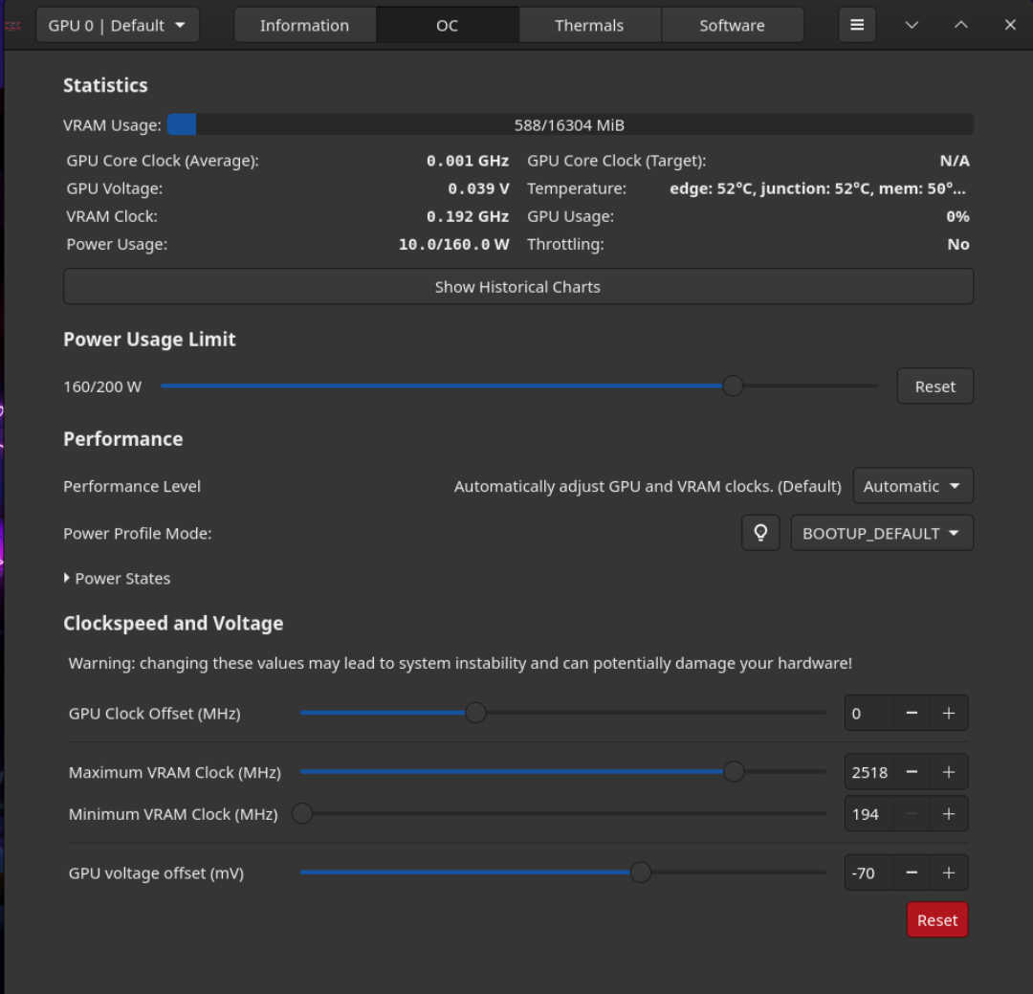Click the red Reset clockspeed button
This screenshot has height=994, width=1033.
coord(936,920)
